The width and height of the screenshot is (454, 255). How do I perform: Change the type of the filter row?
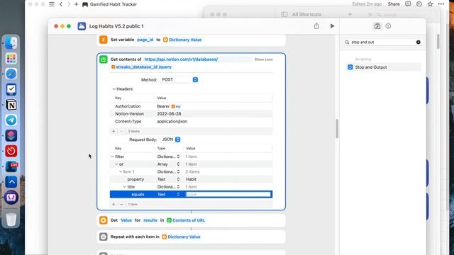click(x=169, y=157)
